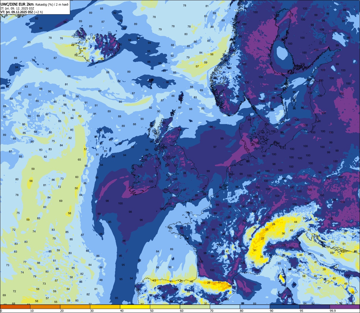
Task: Click the humidity value "76" west of Iceland
Action: [x=61, y=38]
